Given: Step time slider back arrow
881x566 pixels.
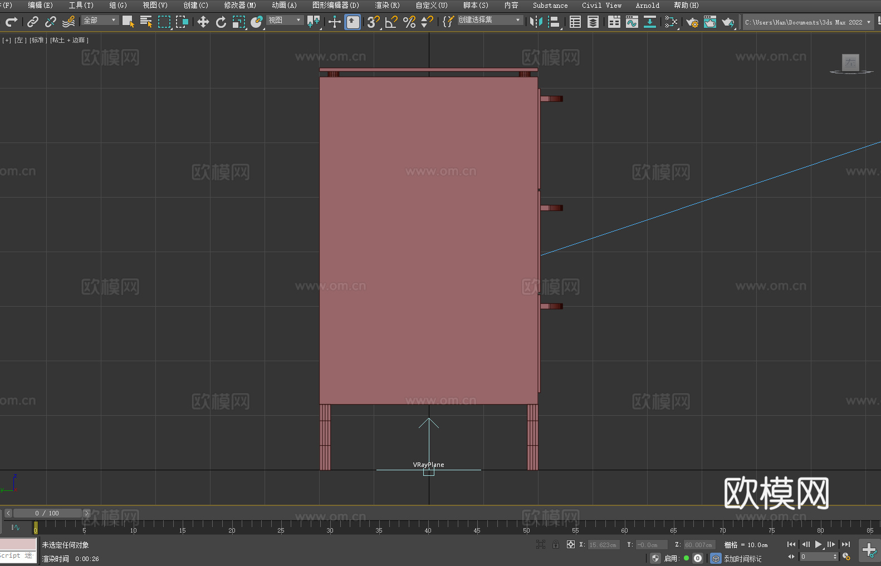Looking at the screenshot, I should click(8, 513).
